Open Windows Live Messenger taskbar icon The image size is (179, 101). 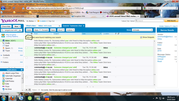(38, 98)
